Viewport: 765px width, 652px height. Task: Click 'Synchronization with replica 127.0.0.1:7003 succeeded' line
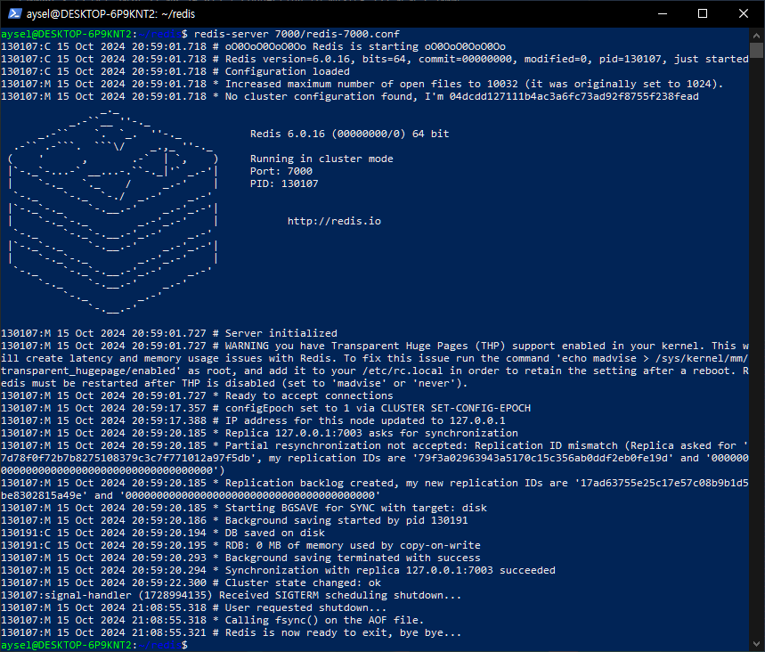point(278,570)
